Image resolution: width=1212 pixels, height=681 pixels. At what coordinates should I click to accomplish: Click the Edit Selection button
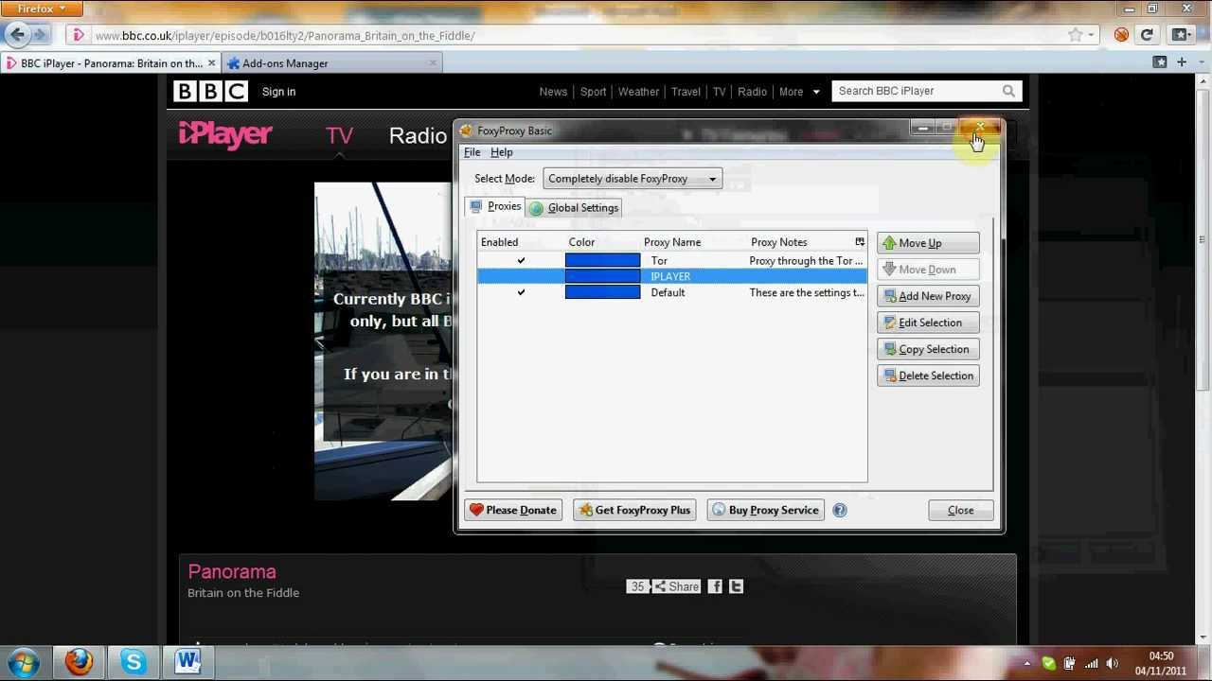pos(928,323)
